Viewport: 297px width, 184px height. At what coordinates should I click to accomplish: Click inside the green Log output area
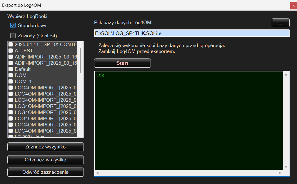[x=188, y=121]
